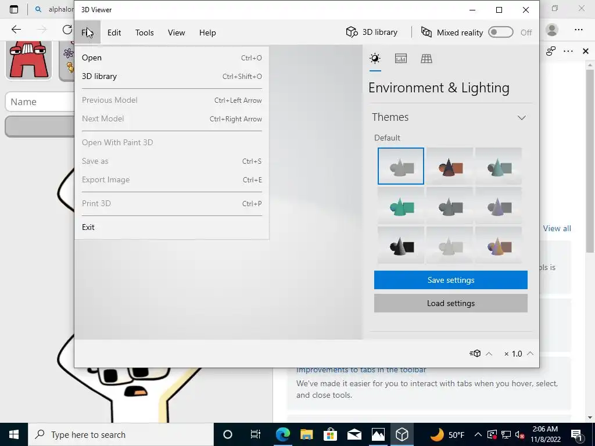Click the Save settings button
Image resolution: width=595 pixels, height=446 pixels.
pos(450,280)
